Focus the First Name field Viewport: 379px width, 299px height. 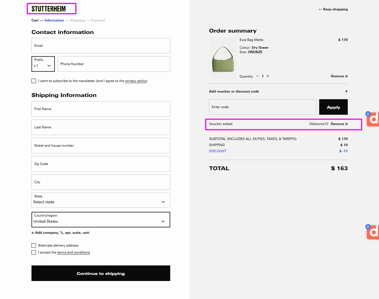point(101,109)
